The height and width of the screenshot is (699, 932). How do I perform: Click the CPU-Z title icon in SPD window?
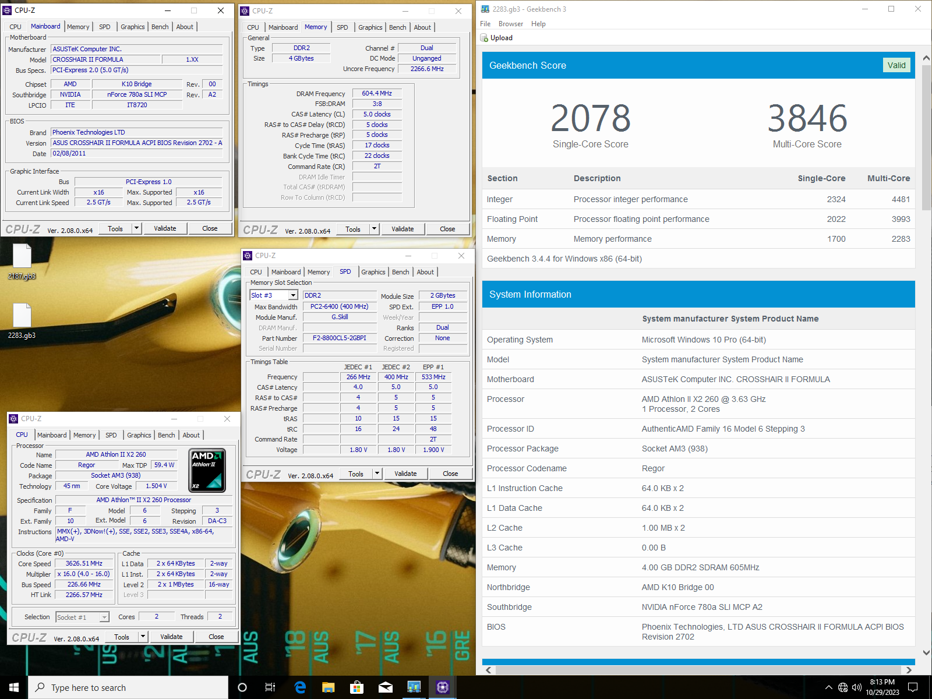[x=248, y=256]
